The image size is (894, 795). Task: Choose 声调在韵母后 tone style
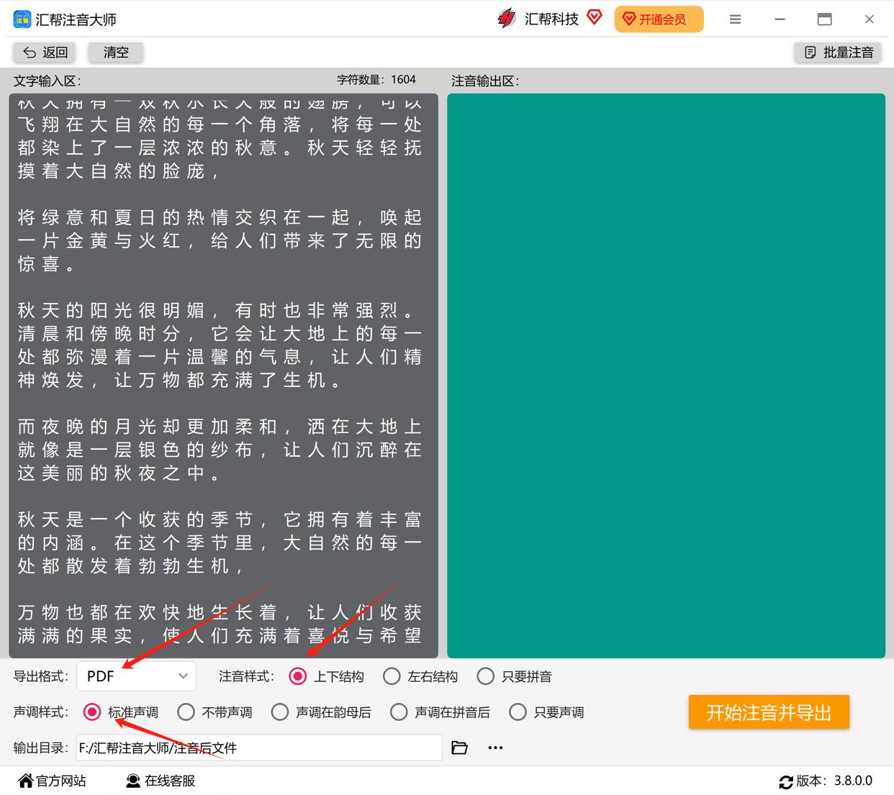click(321, 712)
